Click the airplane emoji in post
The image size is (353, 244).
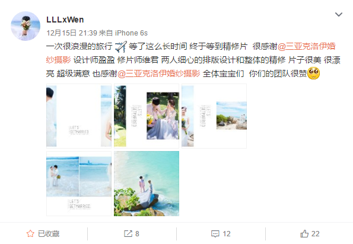(121, 47)
